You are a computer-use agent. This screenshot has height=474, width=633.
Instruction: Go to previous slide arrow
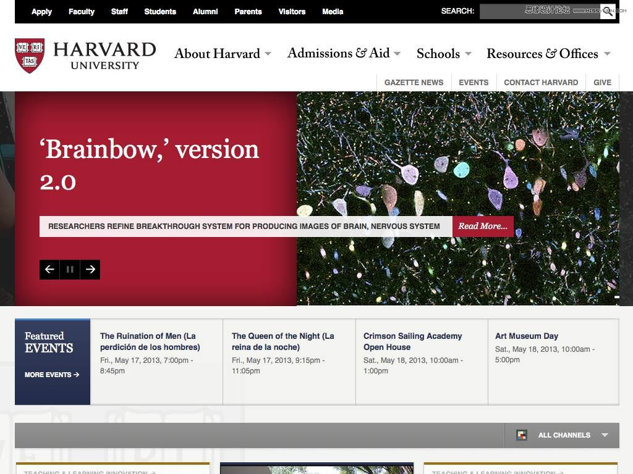[49, 269]
